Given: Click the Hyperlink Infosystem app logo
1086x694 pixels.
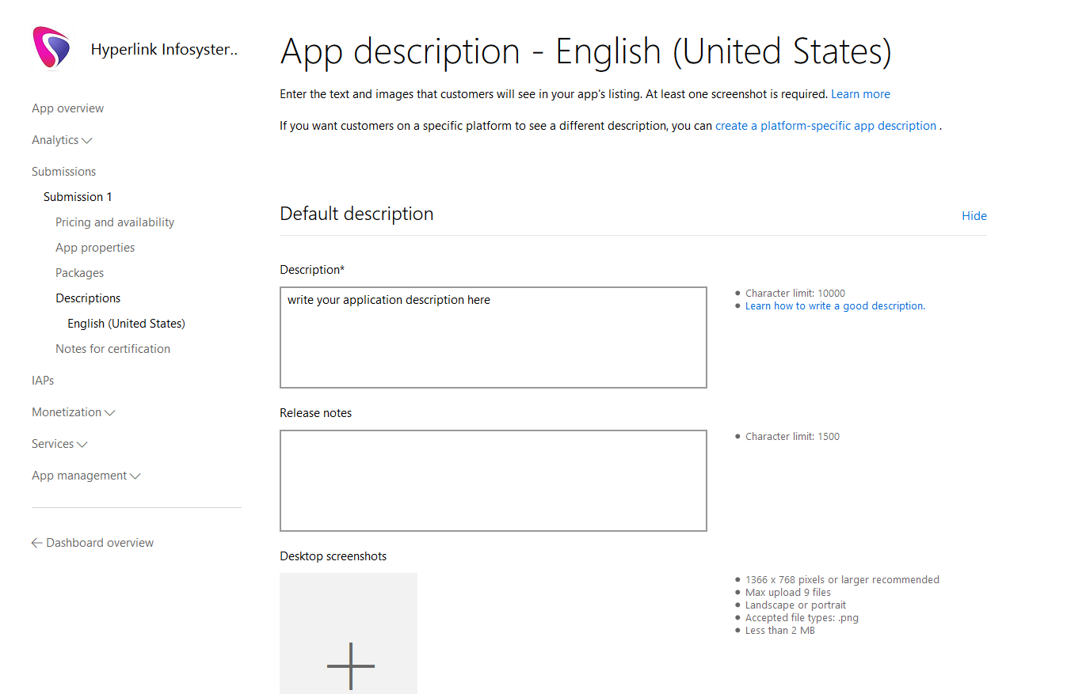Looking at the screenshot, I should [51, 47].
